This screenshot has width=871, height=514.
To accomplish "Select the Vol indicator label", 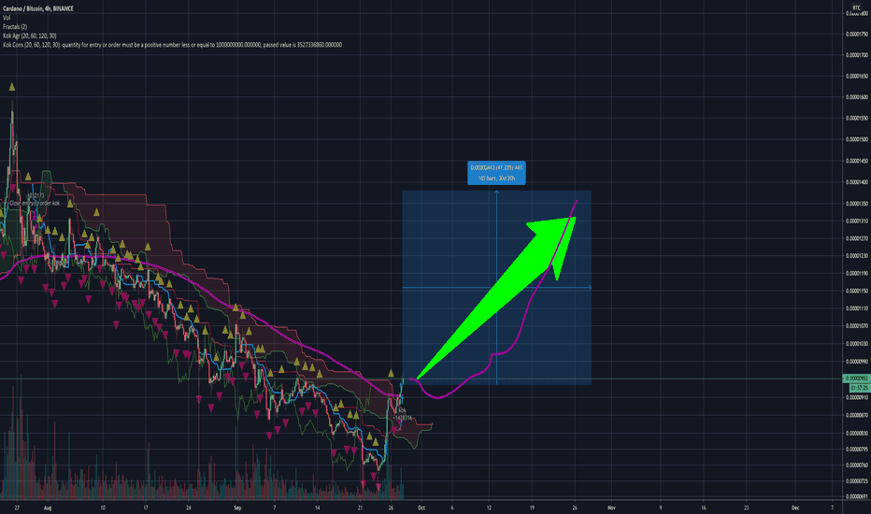I will coord(7,18).
